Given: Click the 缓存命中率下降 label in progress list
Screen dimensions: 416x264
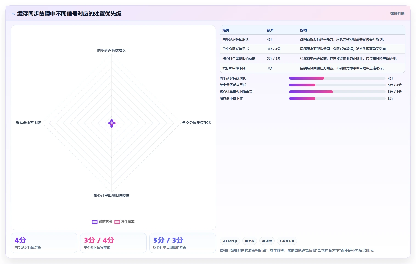Looking at the screenshot, I should click(231, 99).
